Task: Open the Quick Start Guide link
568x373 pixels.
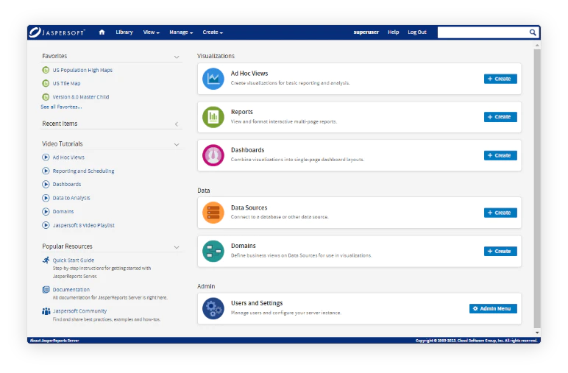Action: pyautogui.click(x=74, y=260)
